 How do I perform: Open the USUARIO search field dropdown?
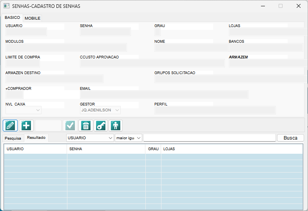(x=111, y=138)
